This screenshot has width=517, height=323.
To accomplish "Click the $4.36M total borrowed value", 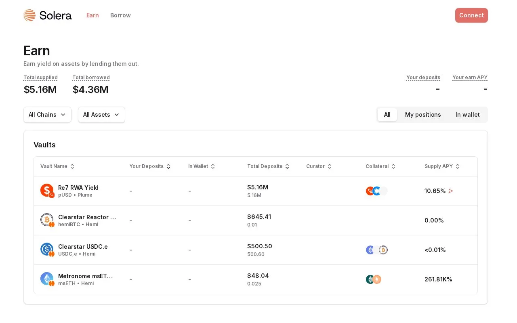I will (x=90, y=90).
